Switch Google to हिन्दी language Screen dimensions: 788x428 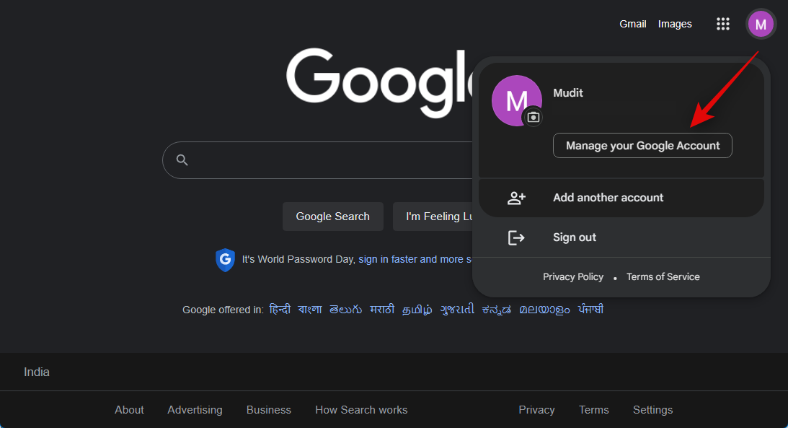pyautogui.click(x=280, y=310)
